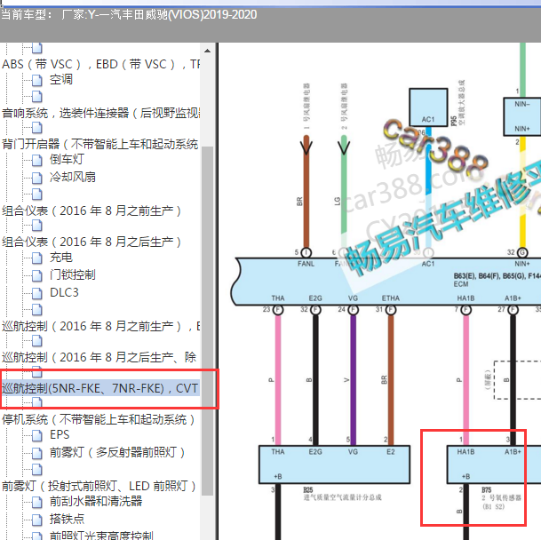
Task: Open the 搭铁点 document icon
Action: click(x=37, y=520)
